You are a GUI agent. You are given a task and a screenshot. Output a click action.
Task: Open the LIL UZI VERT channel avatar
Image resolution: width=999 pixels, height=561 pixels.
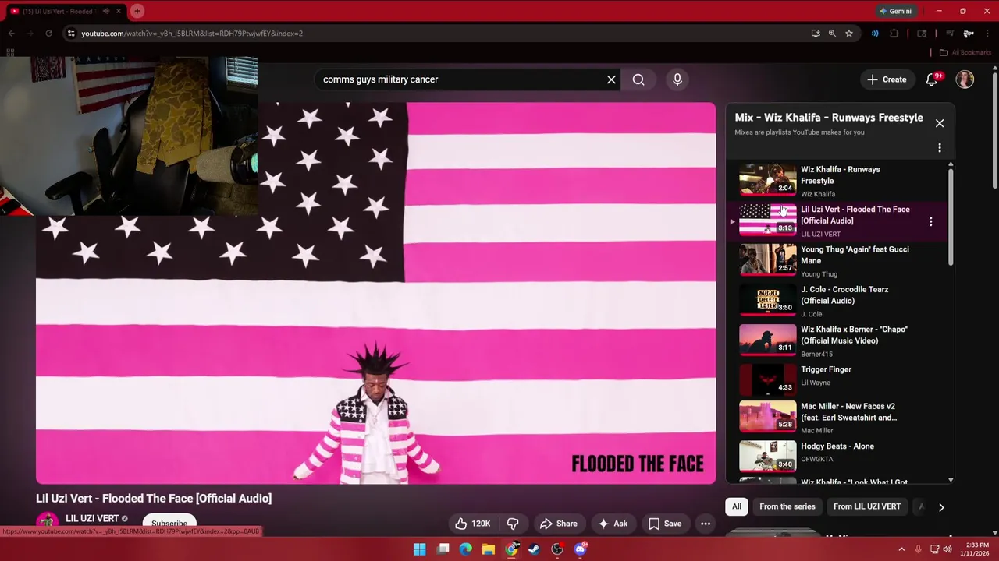(x=48, y=523)
